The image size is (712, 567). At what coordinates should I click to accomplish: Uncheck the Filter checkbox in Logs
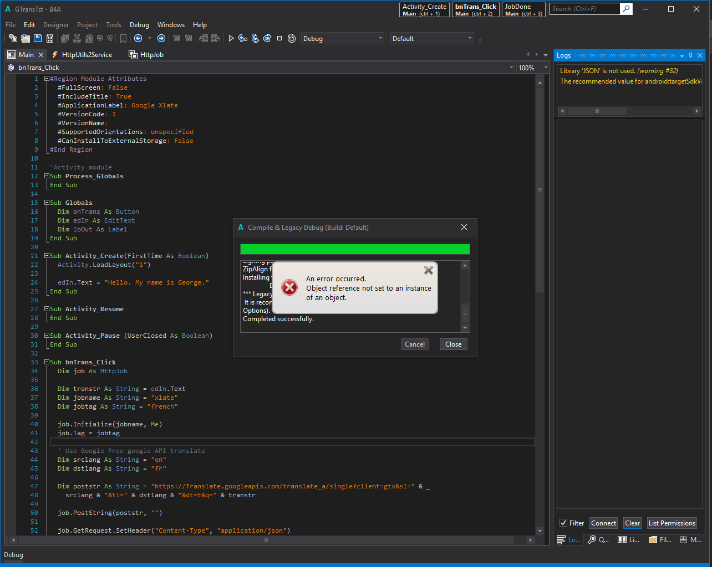coord(563,523)
